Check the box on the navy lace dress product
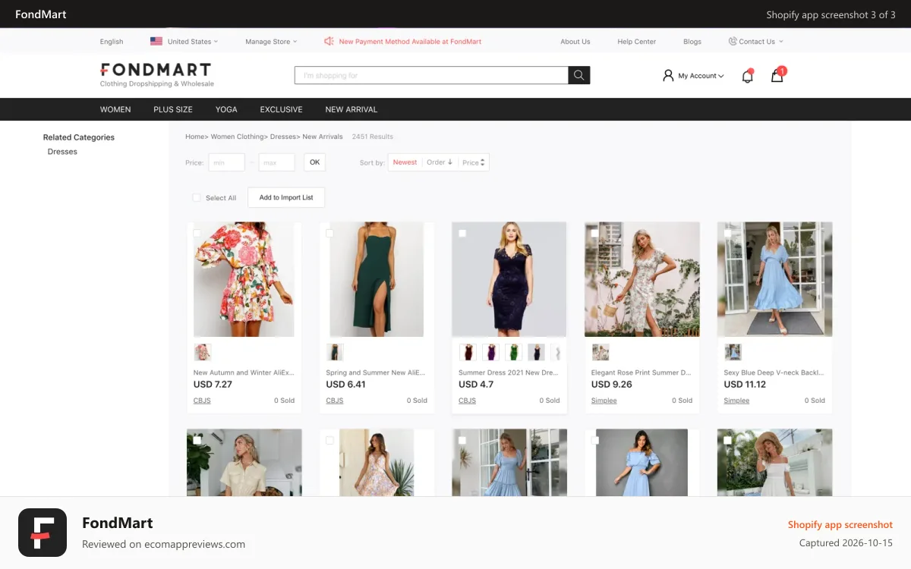911x569 pixels. click(x=462, y=233)
